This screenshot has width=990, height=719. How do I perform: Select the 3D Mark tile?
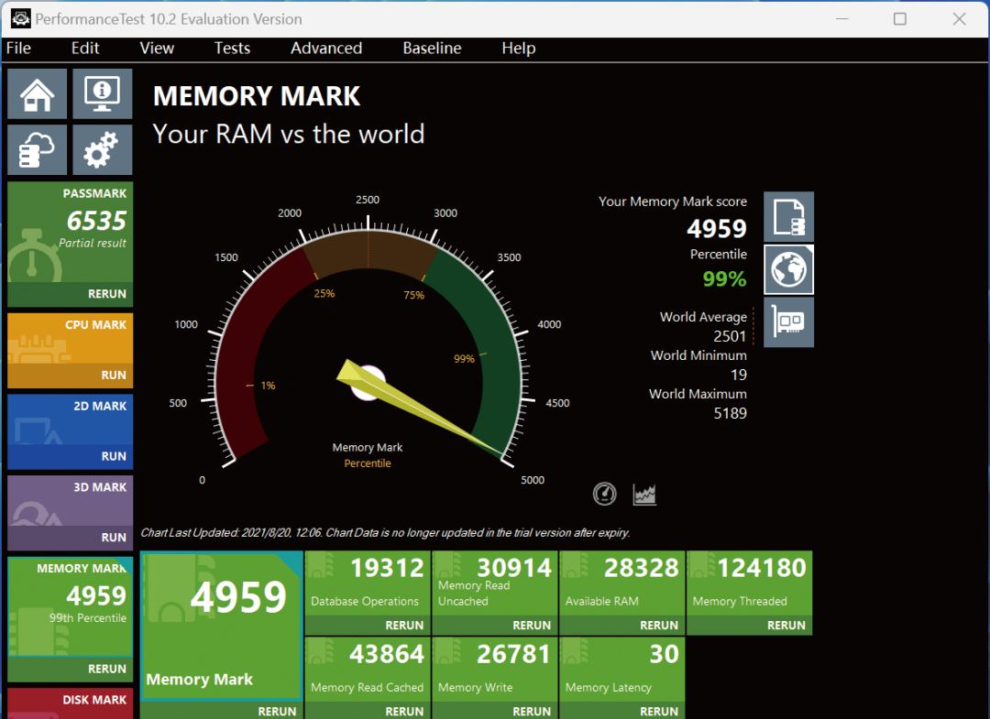coord(70,501)
